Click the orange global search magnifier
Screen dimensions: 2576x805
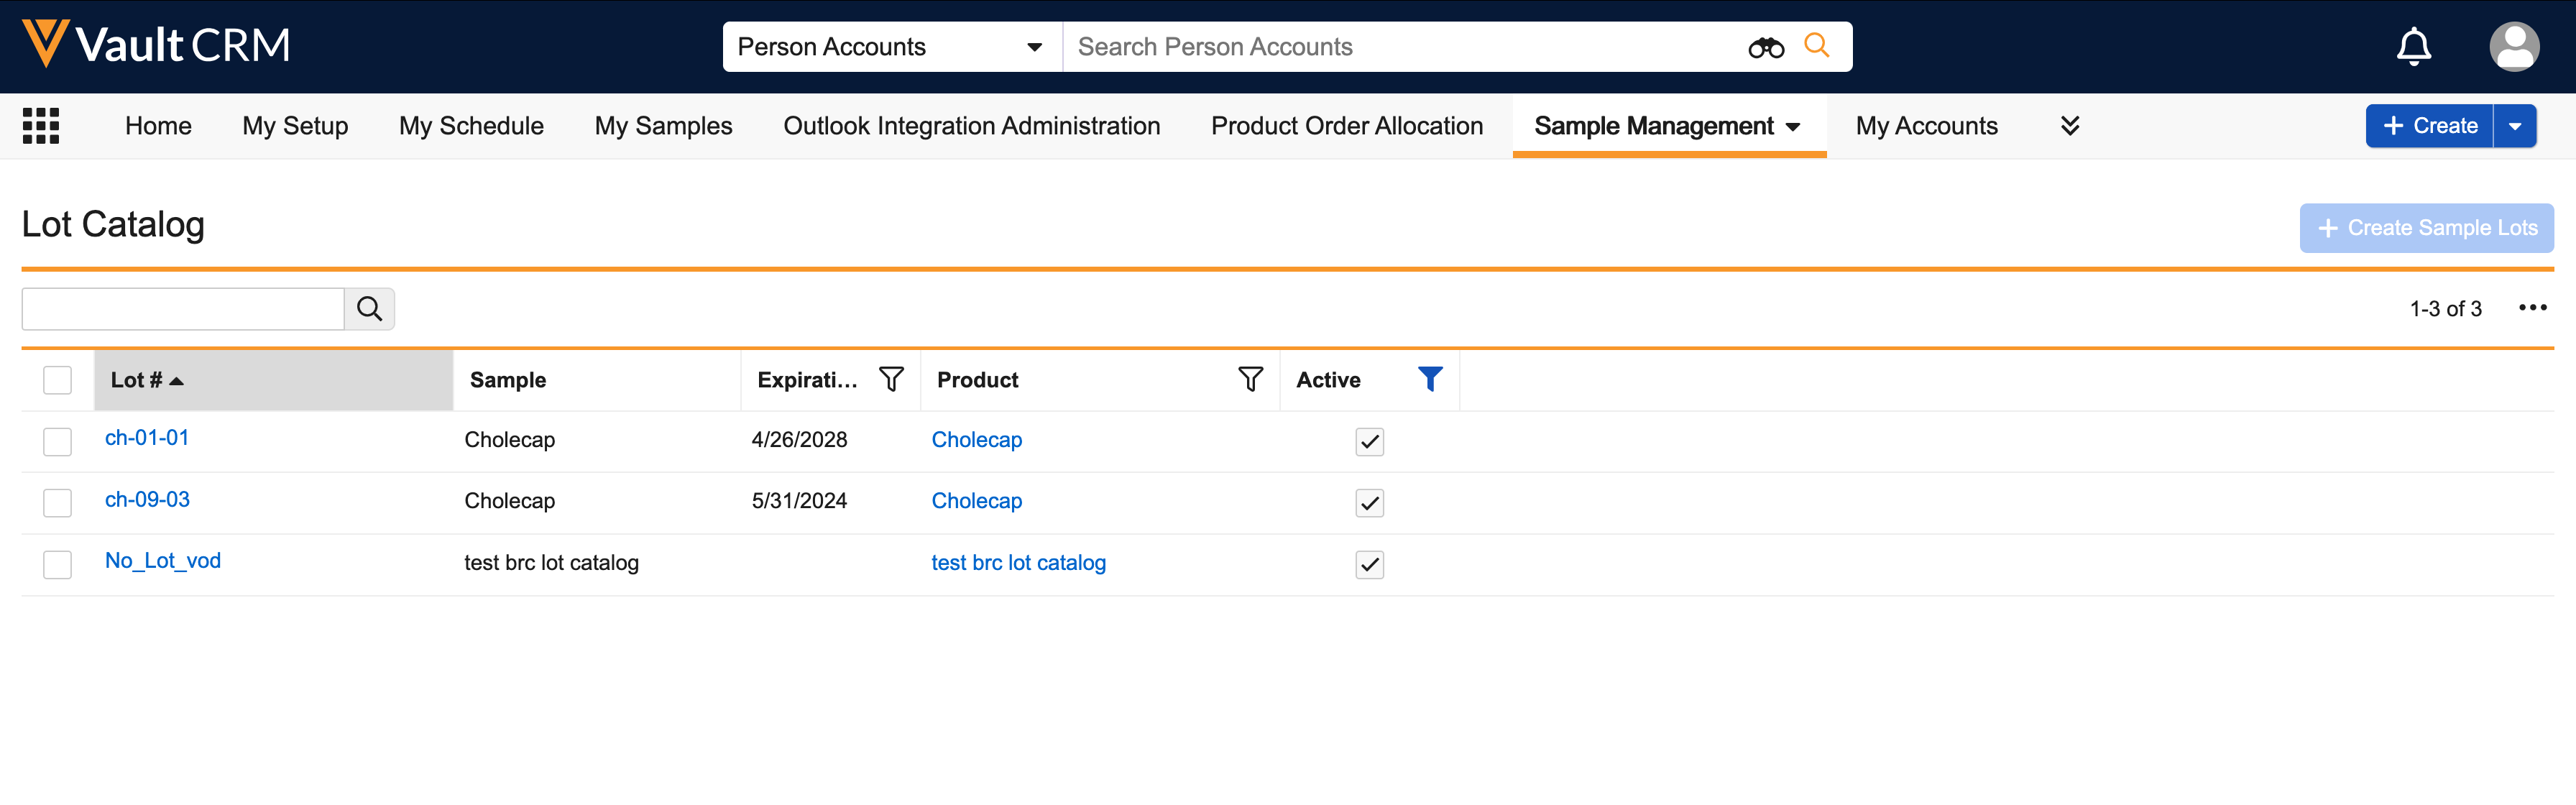(1816, 46)
